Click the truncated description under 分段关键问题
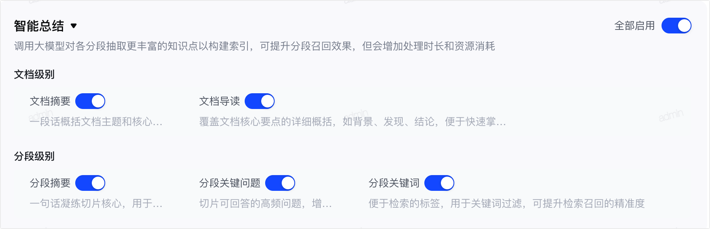Image resolution: width=710 pixels, height=229 pixels. coord(265,203)
